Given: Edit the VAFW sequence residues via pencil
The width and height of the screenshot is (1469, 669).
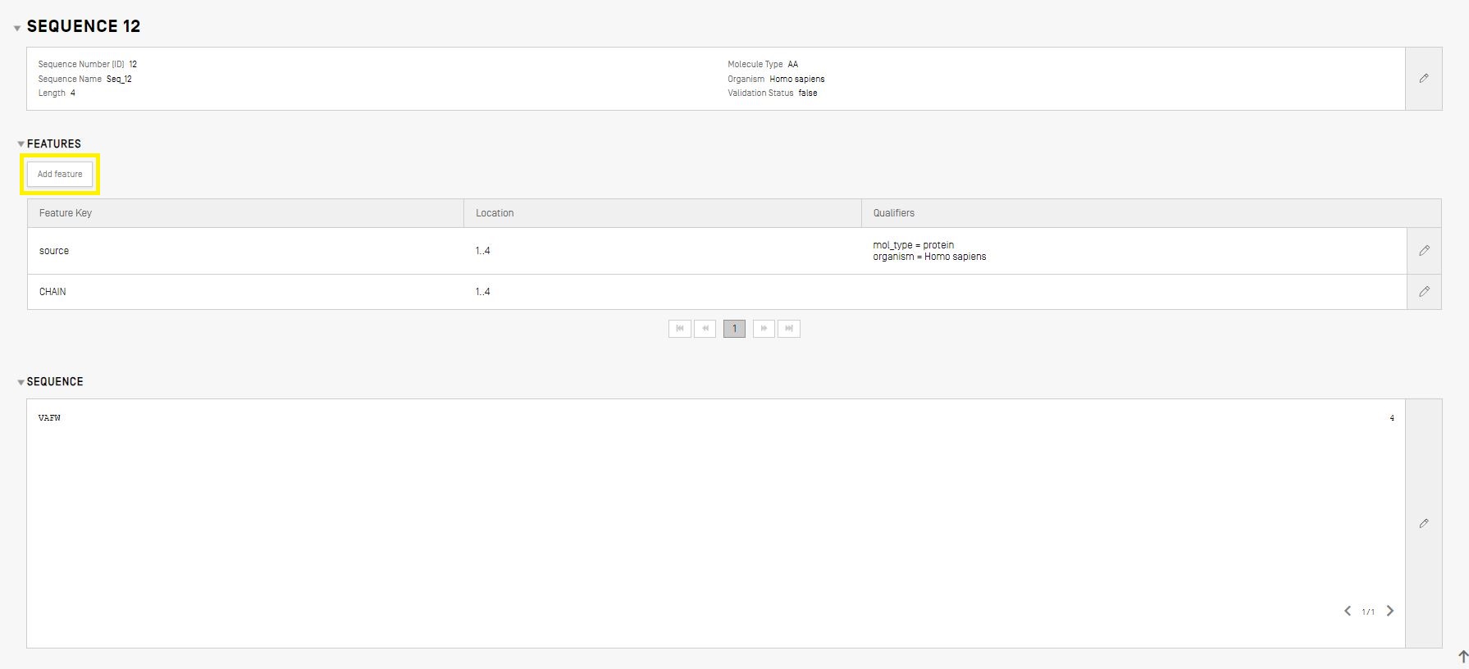Looking at the screenshot, I should pos(1423,523).
